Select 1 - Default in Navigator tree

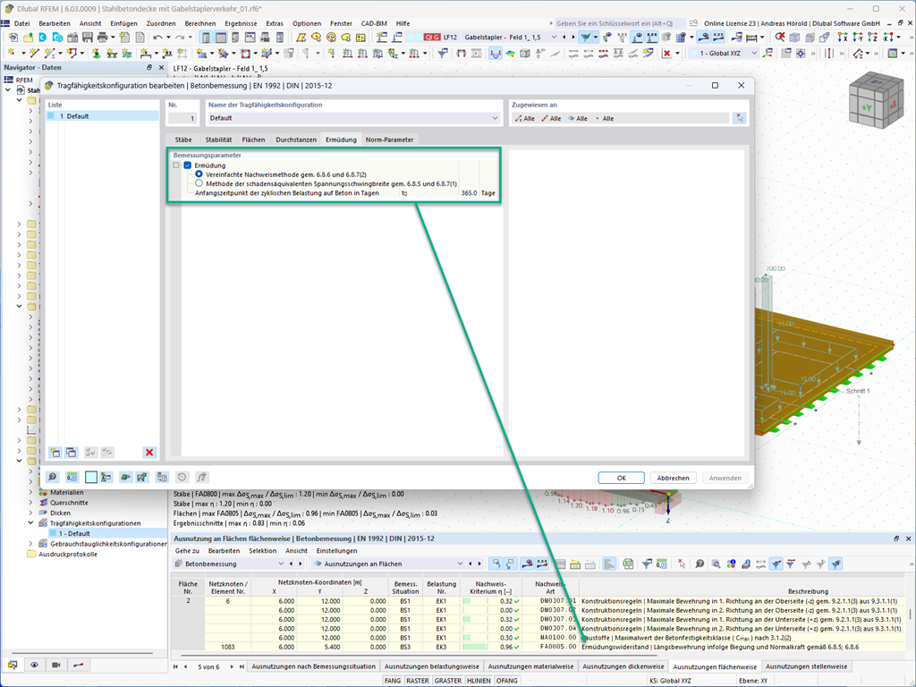pyautogui.click(x=74, y=533)
